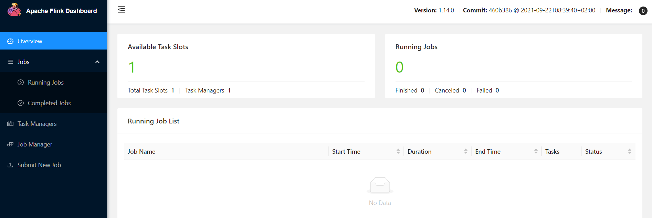The image size is (652, 218).
Task: Go to Completed Jobs page
Action: click(x=49, y=103)
